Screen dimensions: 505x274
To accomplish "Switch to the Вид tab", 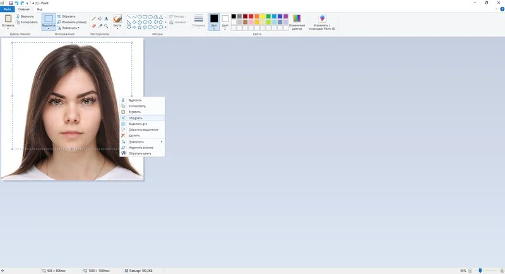I will tap(39, 9).
